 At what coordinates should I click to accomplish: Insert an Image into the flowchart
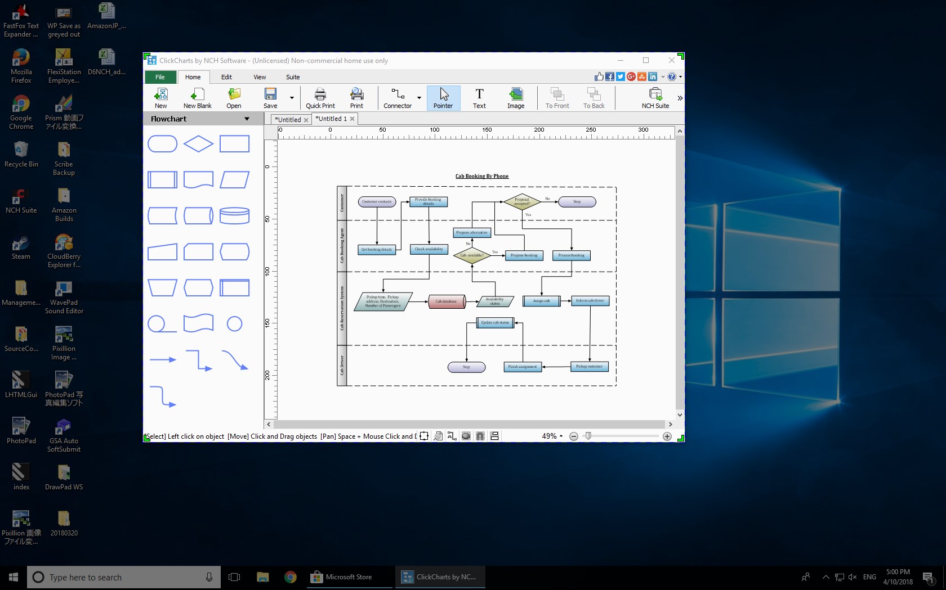(516, 98)
